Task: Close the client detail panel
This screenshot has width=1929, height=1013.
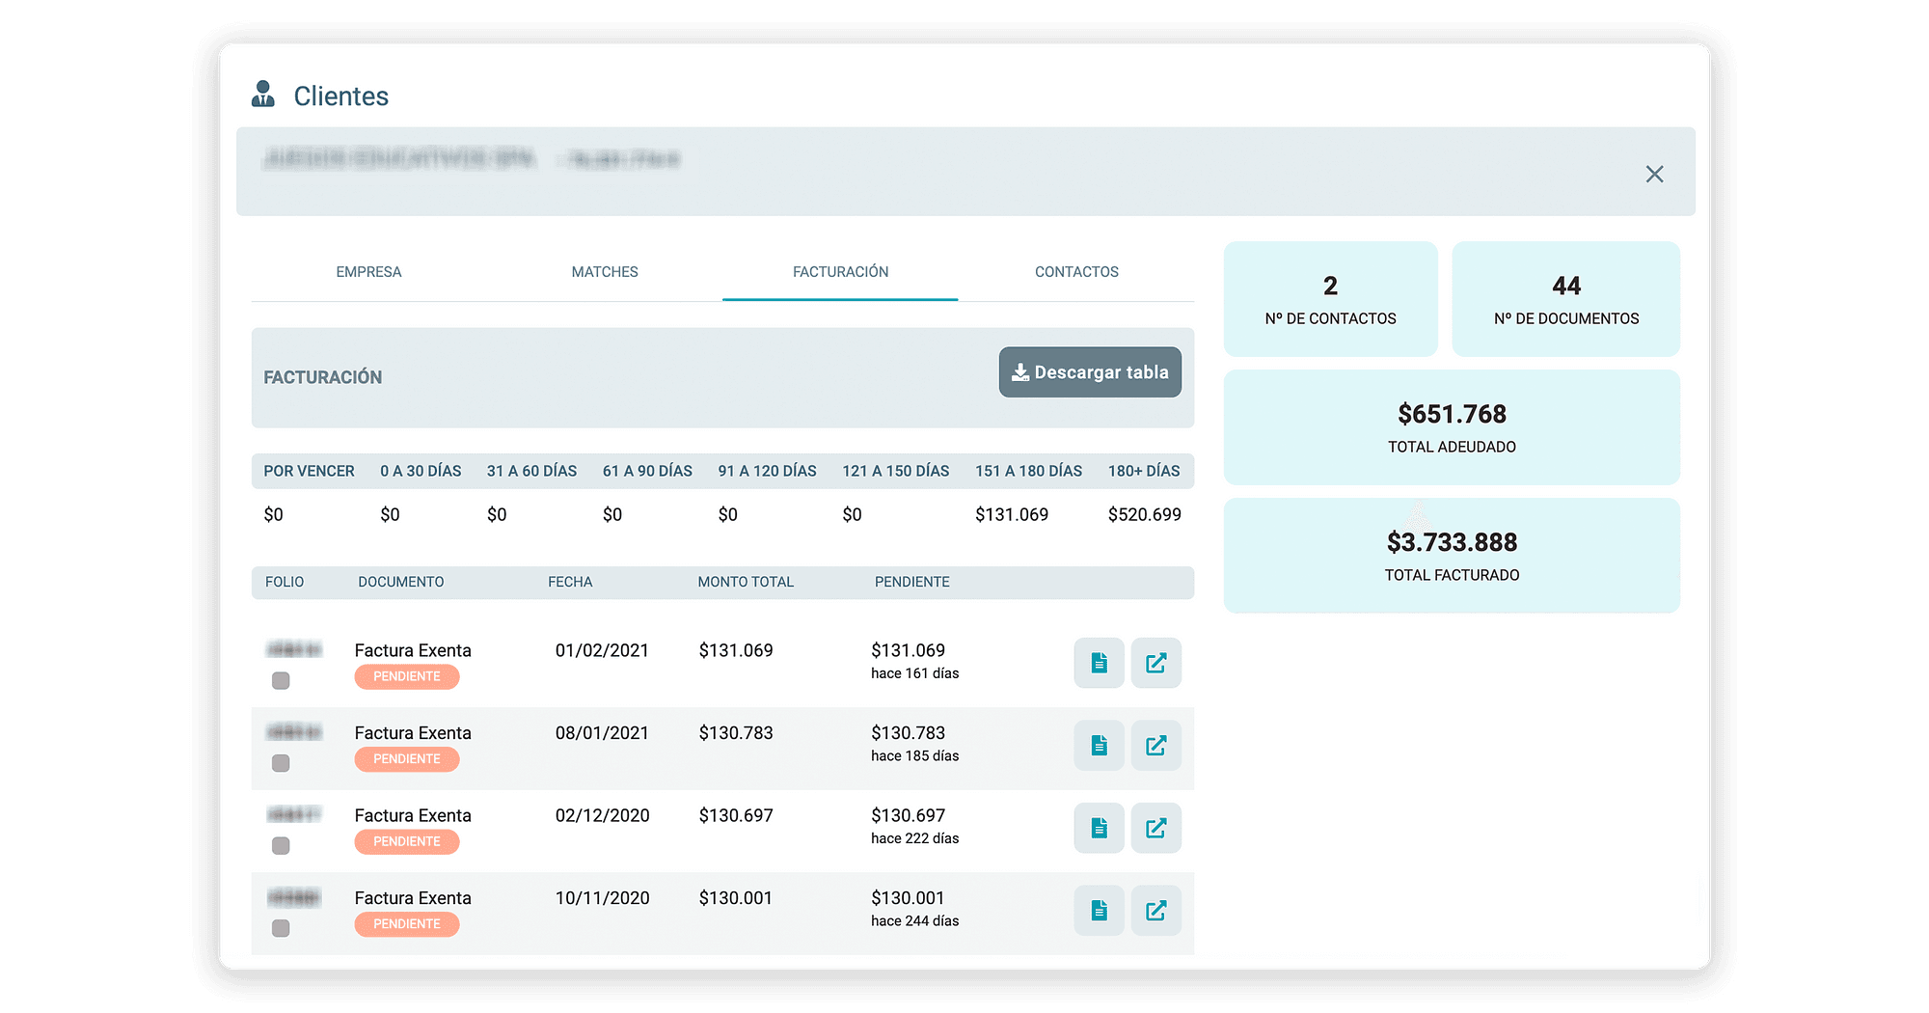Action: (x=1654, y=174)
